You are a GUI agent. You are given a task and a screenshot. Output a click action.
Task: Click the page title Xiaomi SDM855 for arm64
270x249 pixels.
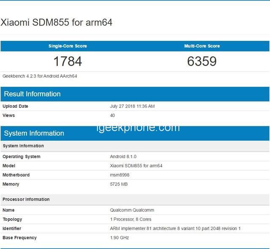pyautogui.click(x=57, y=22)
